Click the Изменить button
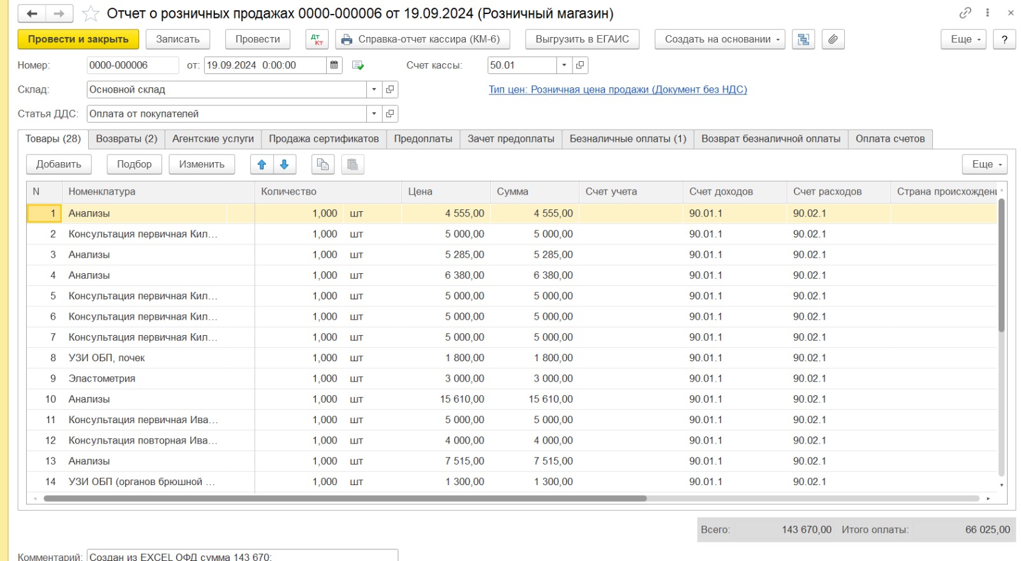Viewport: 1021px width, 561px height. 202,165
